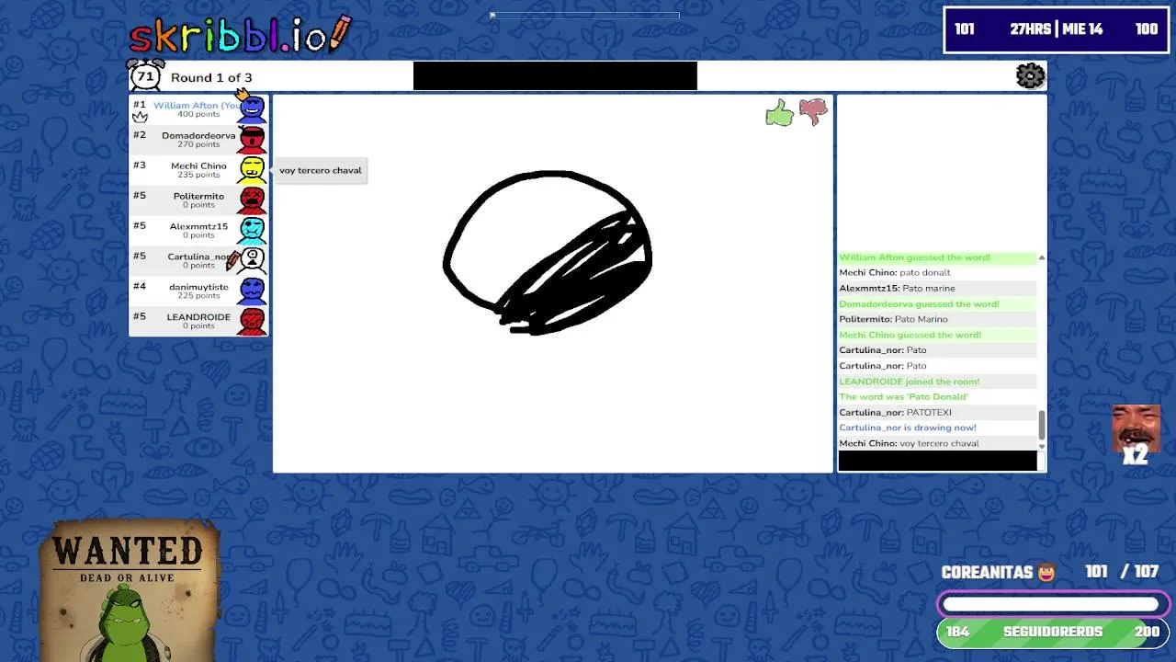This screenshot has width=1176, height=662.
Task: Click the '27HRS | MIE 14' counter
Action: pyautogui.click(x=1056, y=29)
